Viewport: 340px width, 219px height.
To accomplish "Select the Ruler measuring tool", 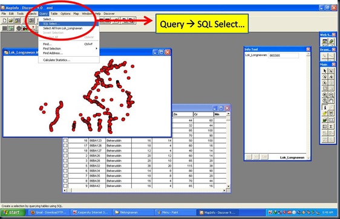I will [x=331, y=120].
